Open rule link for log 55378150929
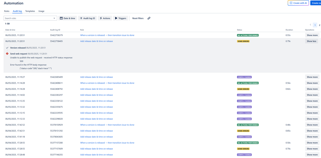This screenshot has height=158, width=321. (107, 125)
